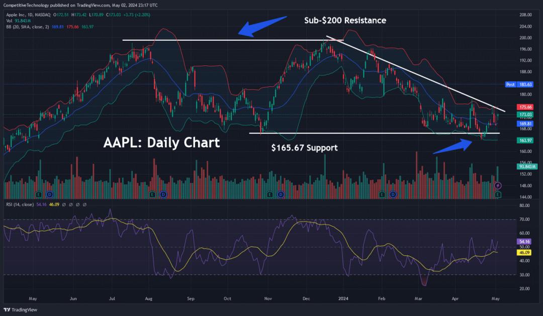Click the low value L170.89
This screenshot has height=316, width=543.
[96, 15]
